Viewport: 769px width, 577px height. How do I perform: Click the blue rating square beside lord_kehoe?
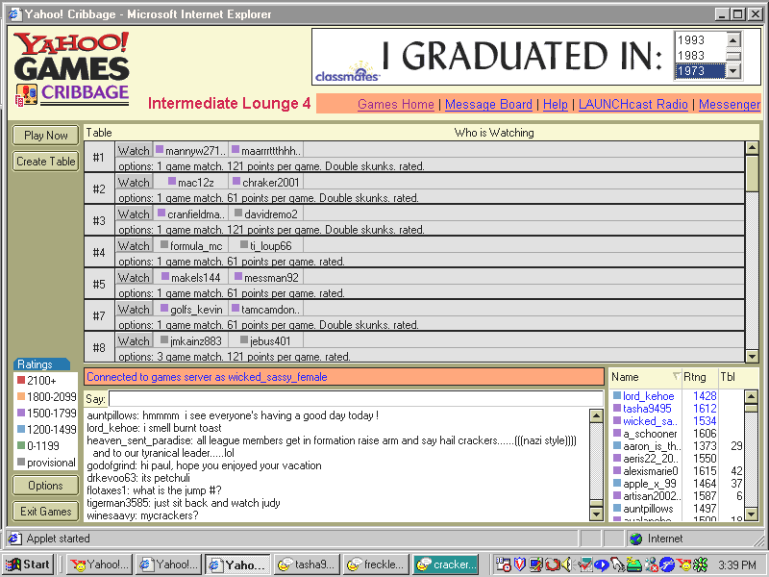pyautogui.click(x=617, y=395)
